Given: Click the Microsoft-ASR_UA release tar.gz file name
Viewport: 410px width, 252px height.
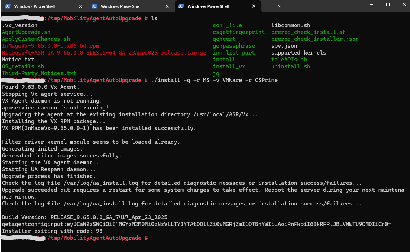Looking at the screenshot, I should pos(104,53).
